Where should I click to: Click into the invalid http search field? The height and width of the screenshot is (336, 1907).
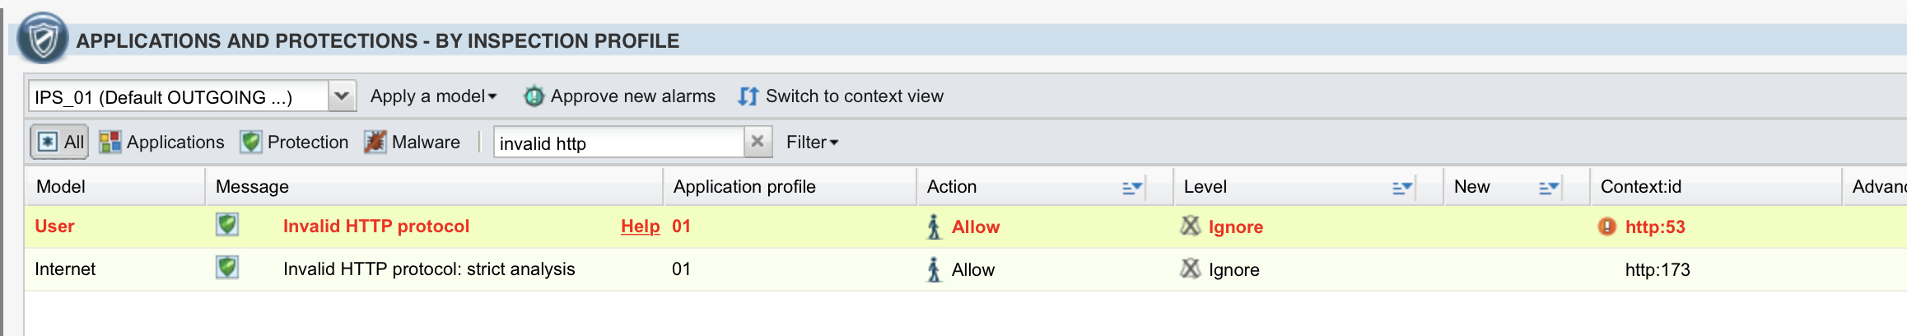coord(619,142)
